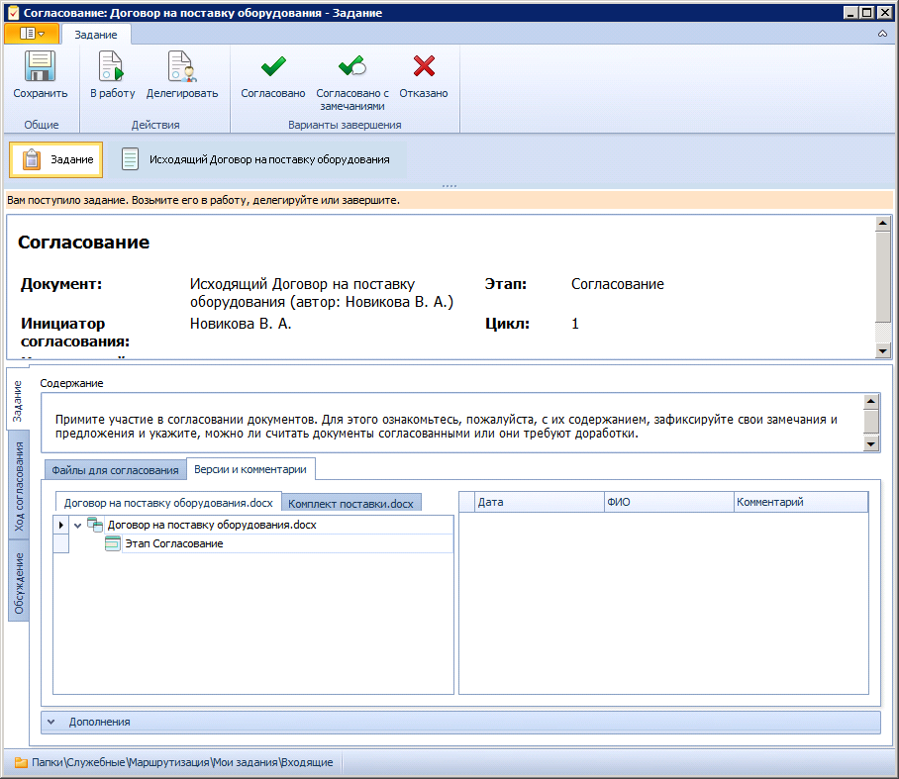Approve via the green Согласовано checkmark
The height and width of the screenshot is (779, 899).
271,66
